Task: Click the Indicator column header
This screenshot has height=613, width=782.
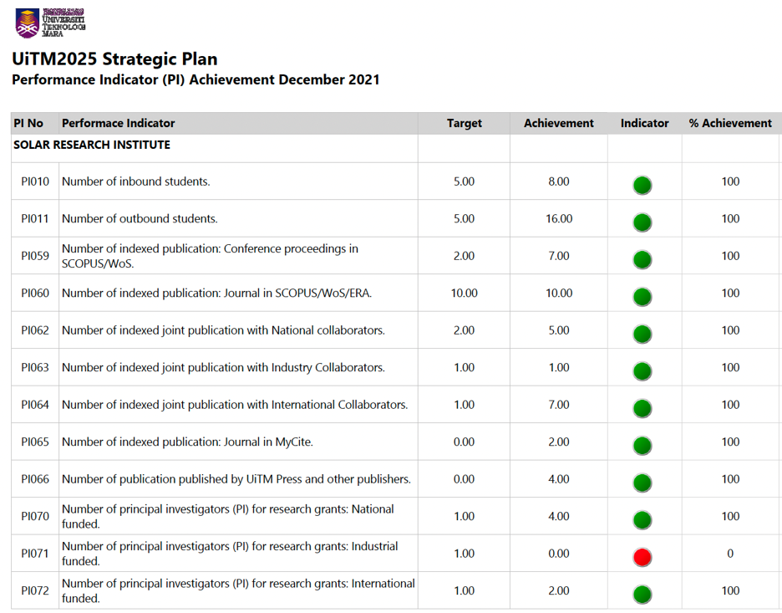Action: coord(644,123)
